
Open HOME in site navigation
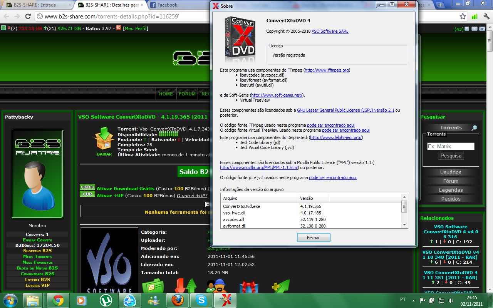166,94
